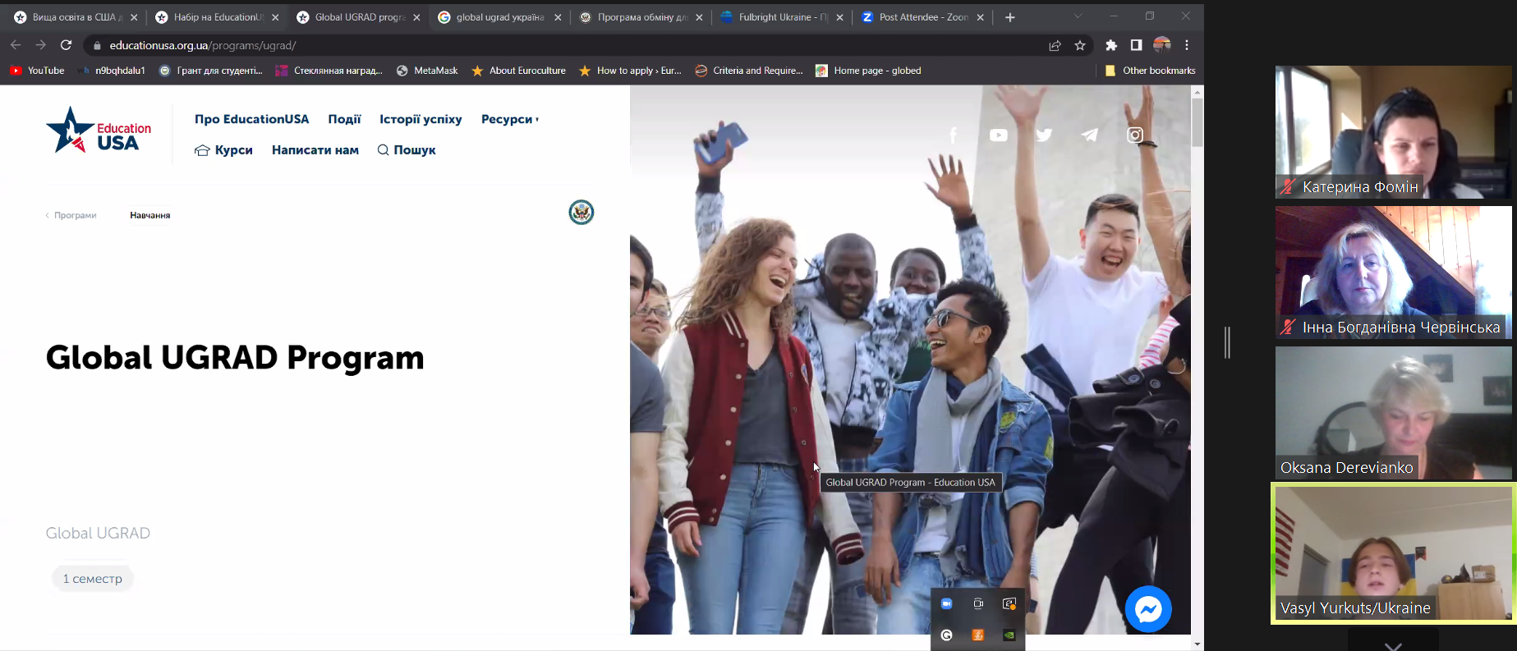Screen dimensions: 1517x651
Task: Expand the Ресурси dropdown menu
Action: tap(509, 119)
